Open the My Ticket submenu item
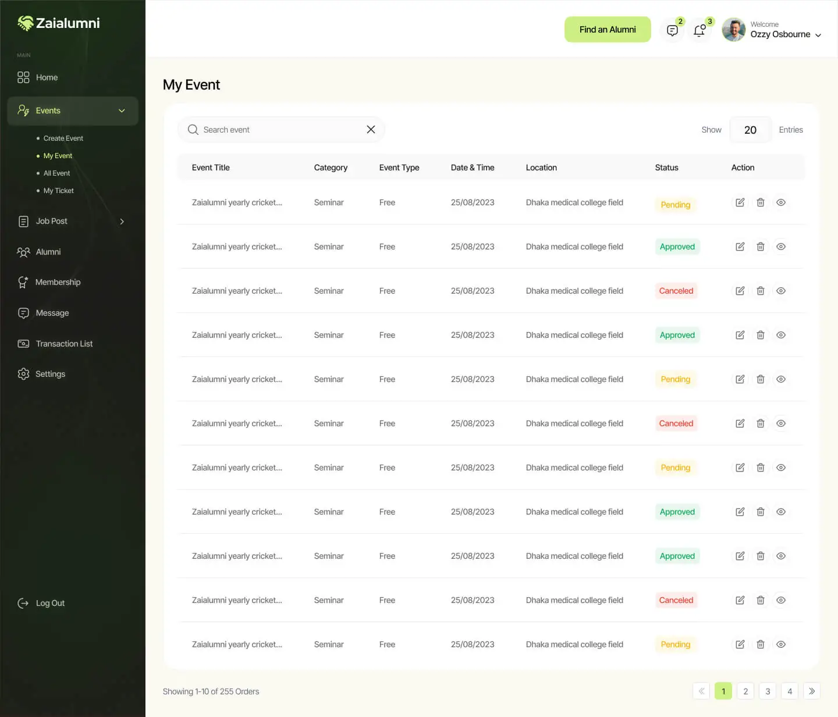The width and height of the screenshot is (838, 717). click(58, 191)
